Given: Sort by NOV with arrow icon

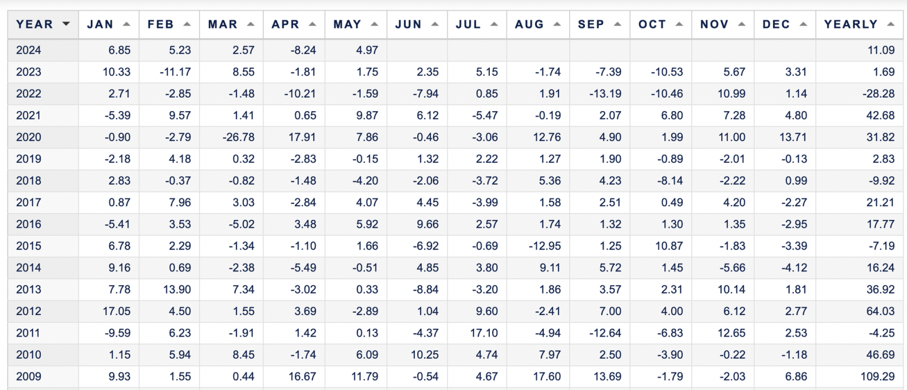Looking at the screenshot, I should [x=741, y=24].
